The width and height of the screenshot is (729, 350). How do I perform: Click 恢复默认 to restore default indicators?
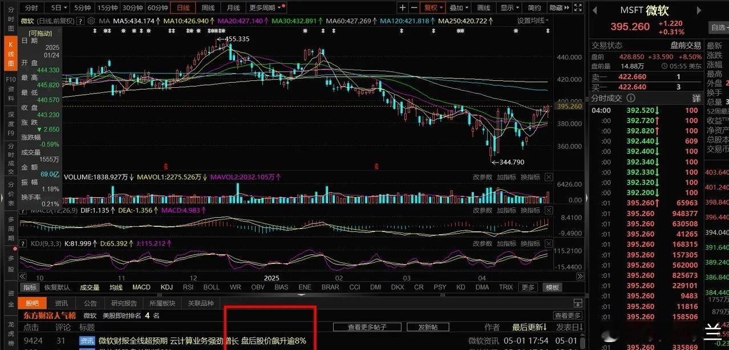pos(57,287)
